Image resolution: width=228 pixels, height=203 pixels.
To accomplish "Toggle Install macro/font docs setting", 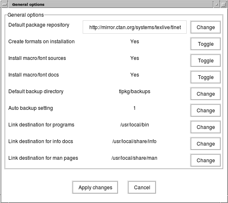I will click(x=205, y=77).
